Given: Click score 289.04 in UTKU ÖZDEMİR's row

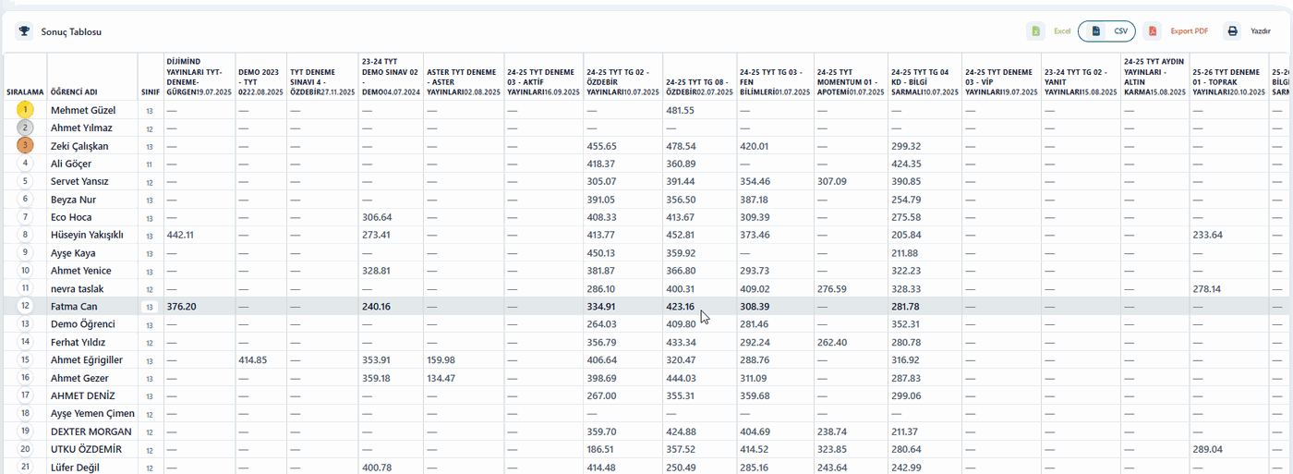Looking at the screenshot, I should pos(1207,449).
